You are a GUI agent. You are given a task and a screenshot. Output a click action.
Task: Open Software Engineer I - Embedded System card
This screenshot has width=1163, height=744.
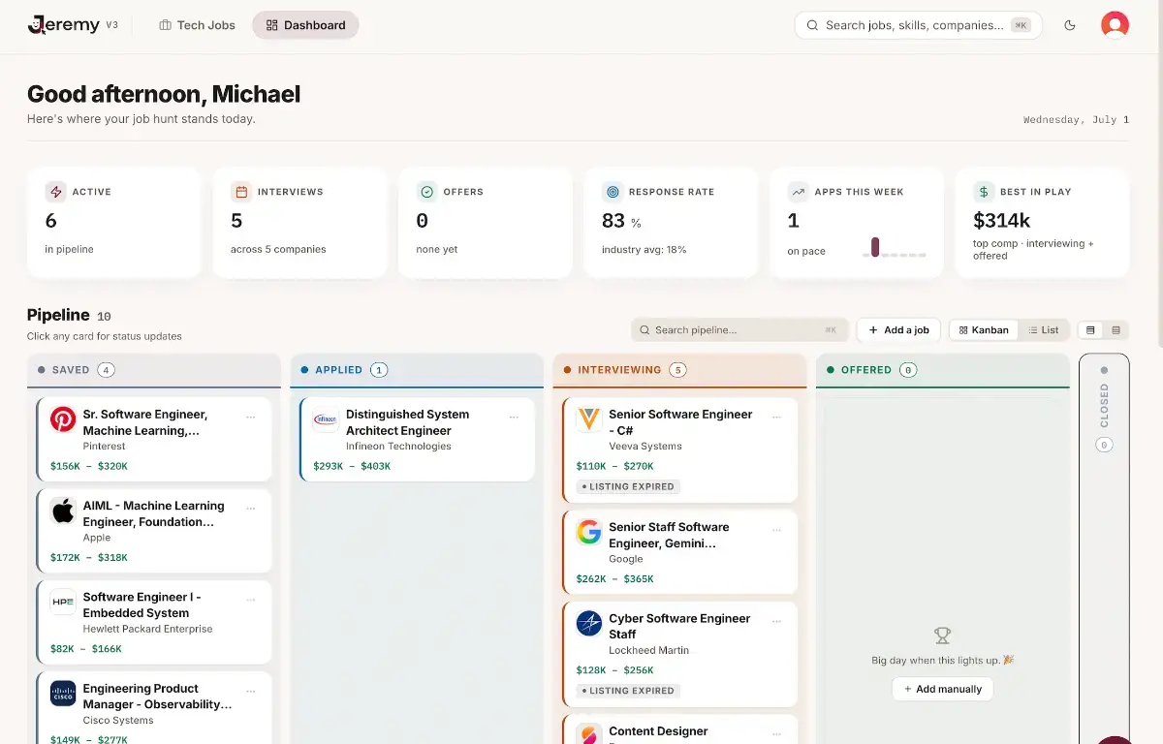pos(154,622)
